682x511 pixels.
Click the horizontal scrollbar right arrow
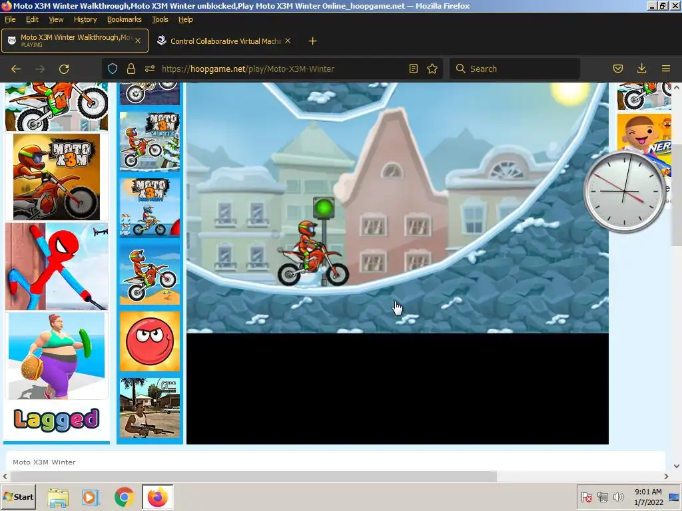(x=666, y=476)
